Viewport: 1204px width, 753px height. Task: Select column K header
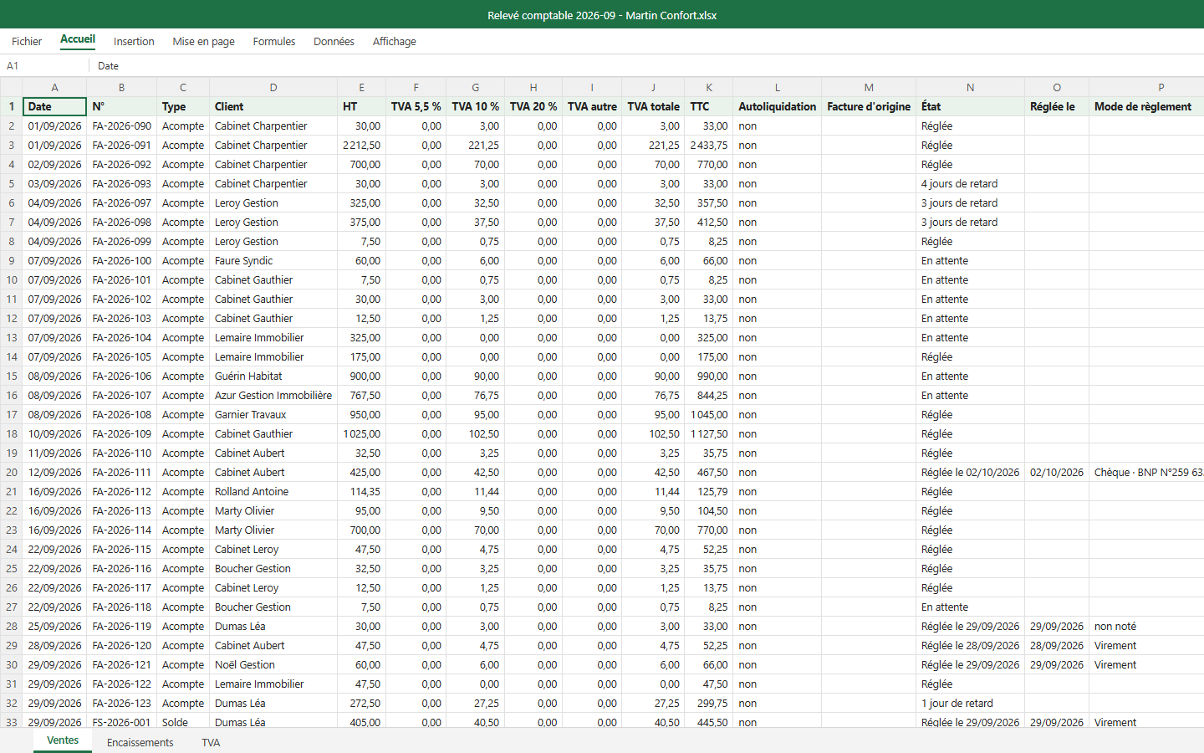(709, 87)
